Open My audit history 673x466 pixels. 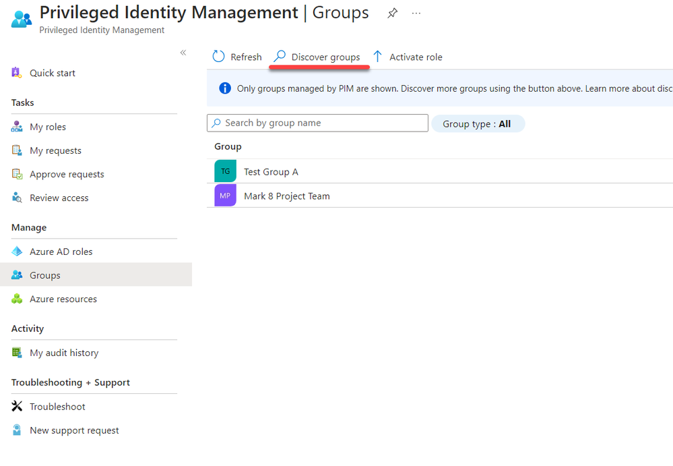(63, 353)
